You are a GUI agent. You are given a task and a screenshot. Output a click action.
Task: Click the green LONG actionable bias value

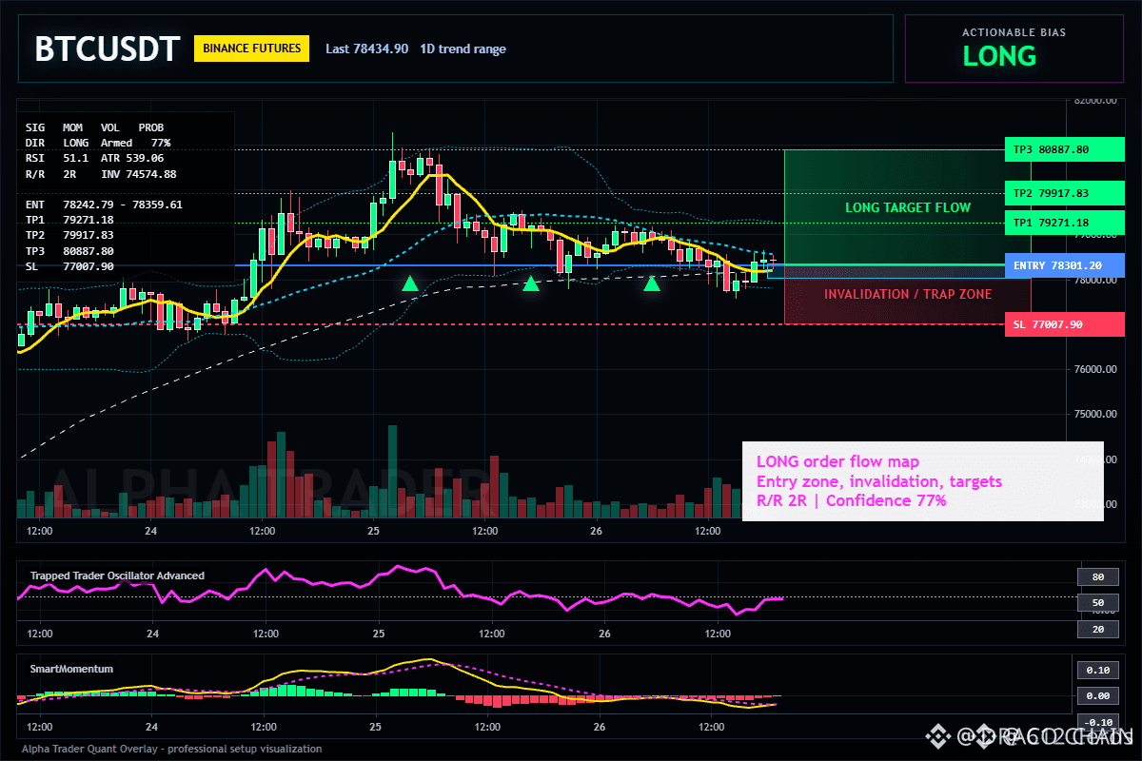pos(999,56)
